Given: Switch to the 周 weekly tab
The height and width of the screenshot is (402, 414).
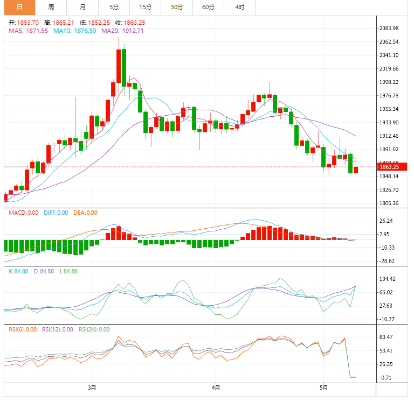Looking at the screenshot, I should click(51, 8).
